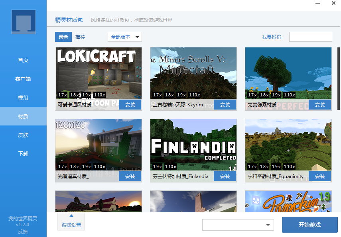The width and height of the screenshot is (341, 237).
Task: Click the 1.8.x tag on Equanimity pack
Action: point(264,166)
